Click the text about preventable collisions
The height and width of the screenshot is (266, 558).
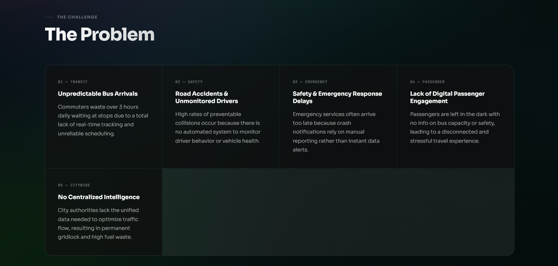(218, 127)
